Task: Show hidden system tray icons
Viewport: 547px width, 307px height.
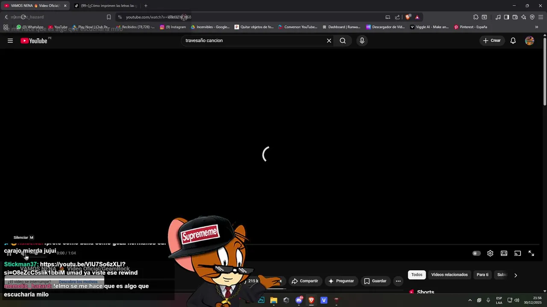Action: (x=470, y=300)
